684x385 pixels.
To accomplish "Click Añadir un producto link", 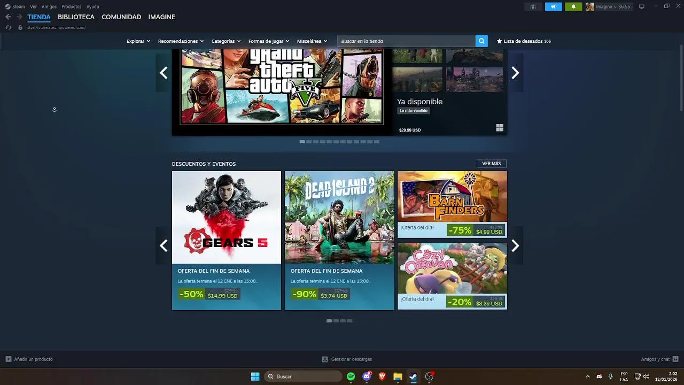I will click(x=33, y=359).
